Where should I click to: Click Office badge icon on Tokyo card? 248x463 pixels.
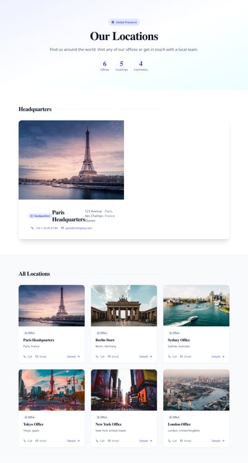pyautogui.click(x=26, y=417)
